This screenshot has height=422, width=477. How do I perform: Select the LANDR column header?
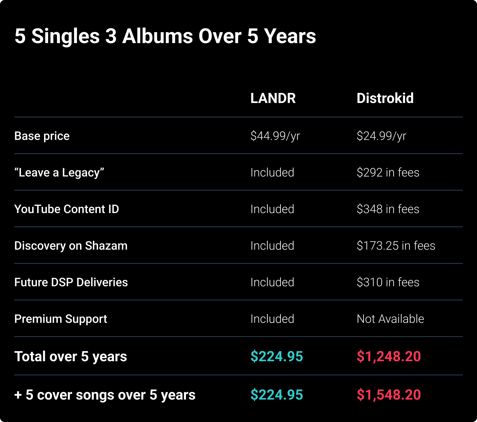[273, 98]
